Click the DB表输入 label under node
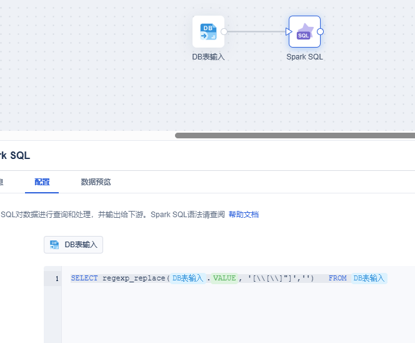This screenshot has height=343, width=415. [x=208, y=57]
